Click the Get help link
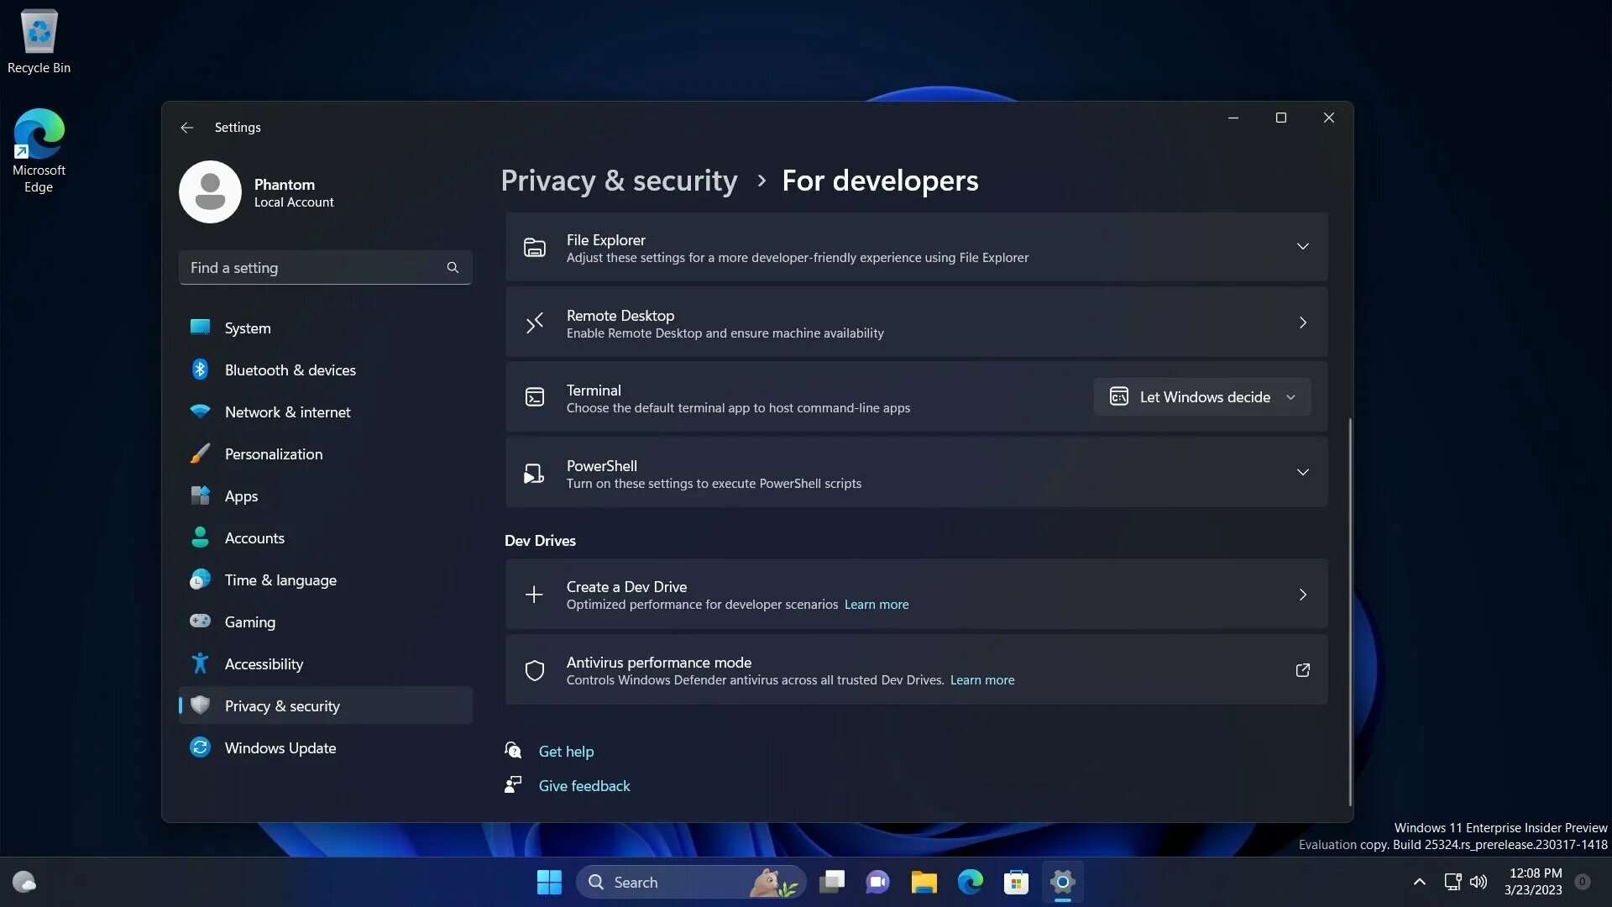The width and height of the screenshot is (1612, 907). click(566, 752)
